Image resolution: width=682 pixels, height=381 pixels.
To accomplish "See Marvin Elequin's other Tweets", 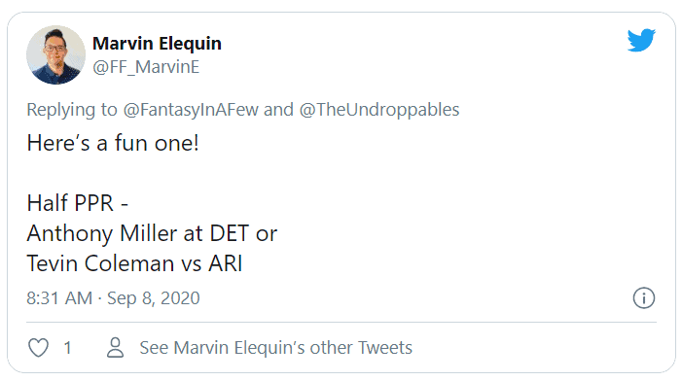I will (275, 348).
